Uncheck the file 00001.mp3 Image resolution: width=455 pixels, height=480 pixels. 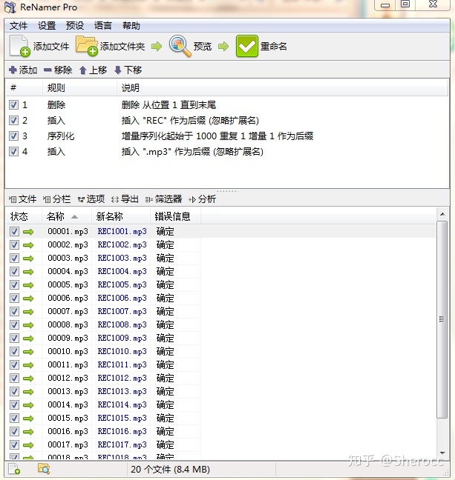[x=14, y=231]
